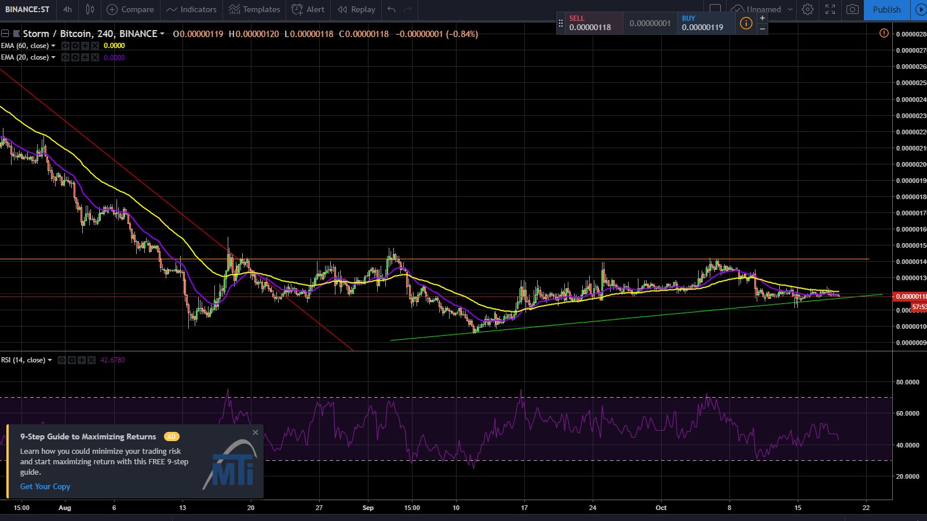The height and width of the screenshot is (521, 927).
Task: Click the Oct label on the time axis
Action: [x=661, y=508]
